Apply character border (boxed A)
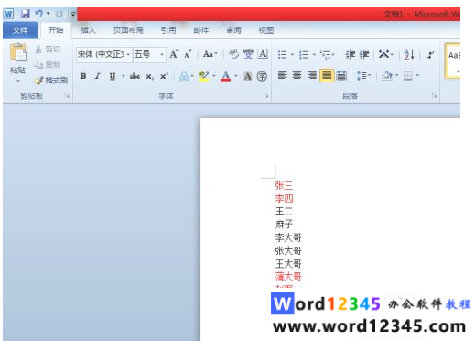 pos(263,54)
